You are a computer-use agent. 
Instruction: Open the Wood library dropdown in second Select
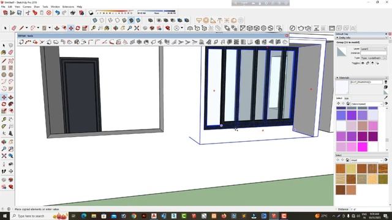click(x=366, y=160)
